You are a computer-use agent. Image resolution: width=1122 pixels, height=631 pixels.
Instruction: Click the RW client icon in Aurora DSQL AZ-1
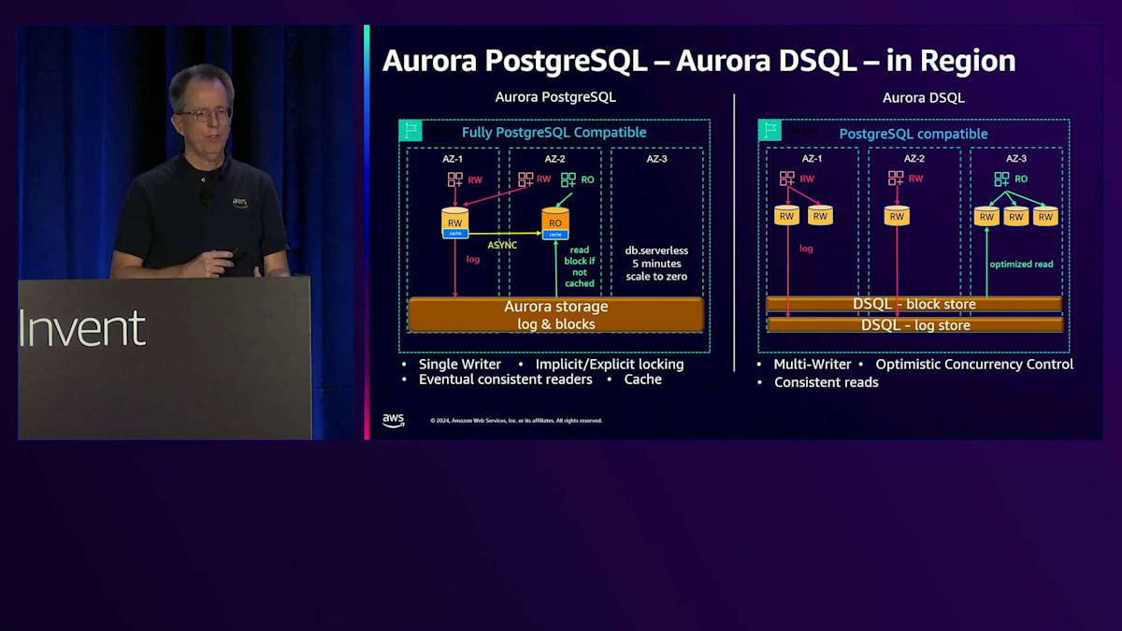pyautogui.click(x=786, y=179)
